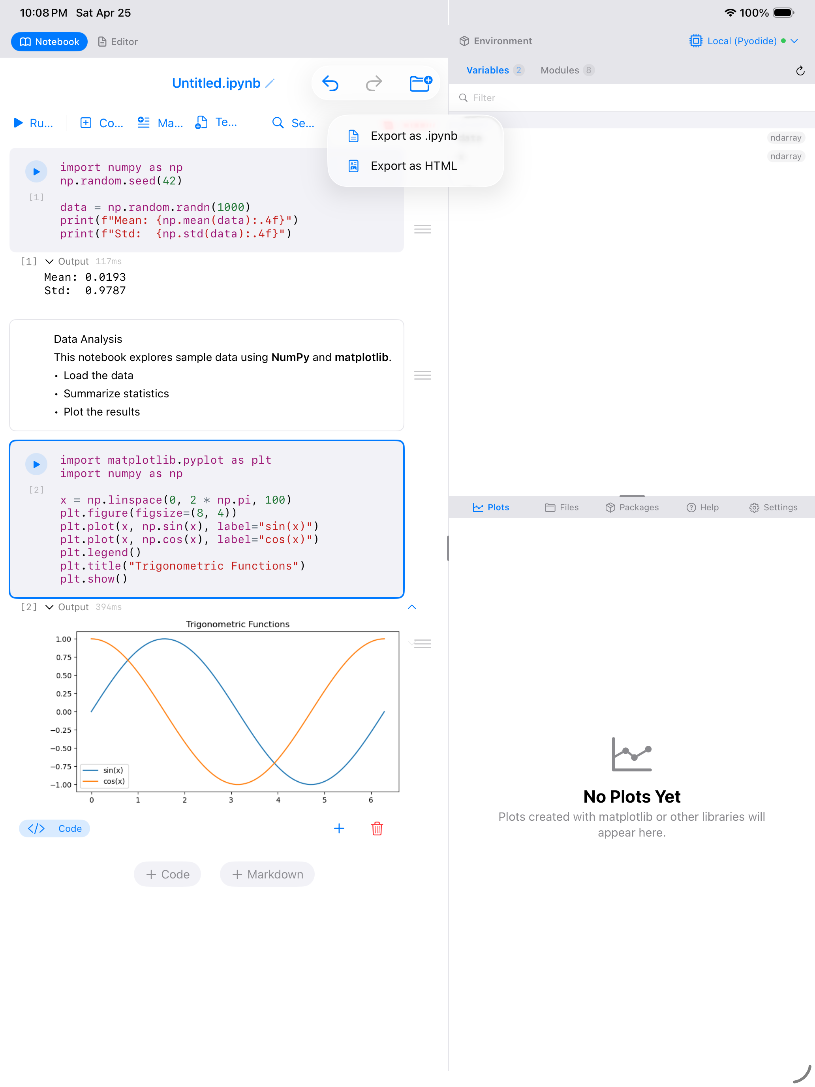815x1087 pixels.
Task: Add a new Markdown cell at bottom
Action: (x=267, y=874)
